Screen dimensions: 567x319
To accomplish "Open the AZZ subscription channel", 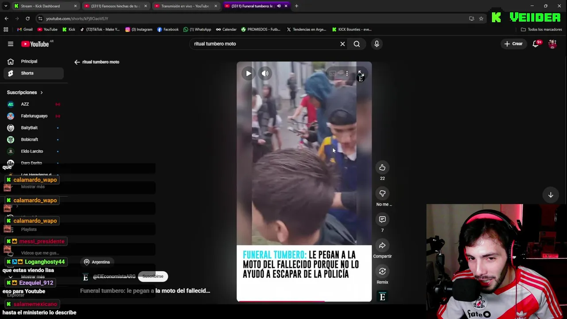I will coord(33,104).
